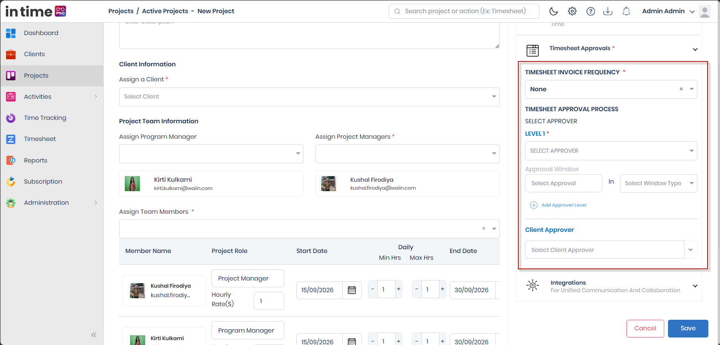Open notifications bell icon
720x345 pixels.
[626, 11]
